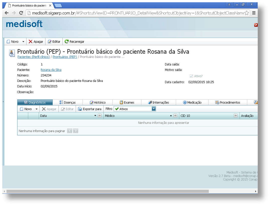Open the Prontuários (PEP) breadcrumb link

[65, 57]
